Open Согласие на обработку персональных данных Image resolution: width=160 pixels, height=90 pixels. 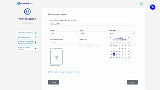coord(27,42)
